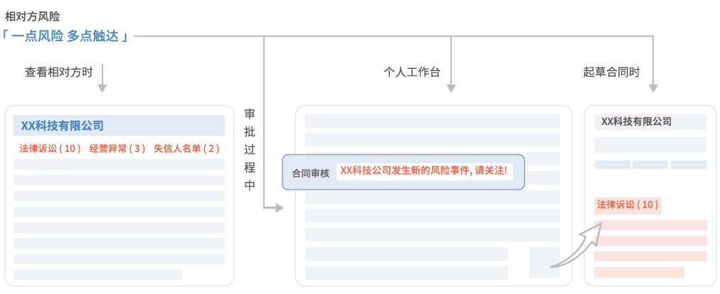
Task: Select the middle small blue tab in the right panel
Action: coord(650,165)
